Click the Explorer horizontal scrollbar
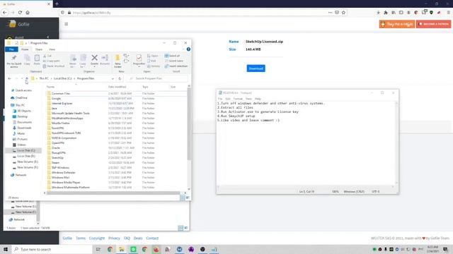Image resolution: width=453 pixels, height=254 pixels. coord(113,193)
